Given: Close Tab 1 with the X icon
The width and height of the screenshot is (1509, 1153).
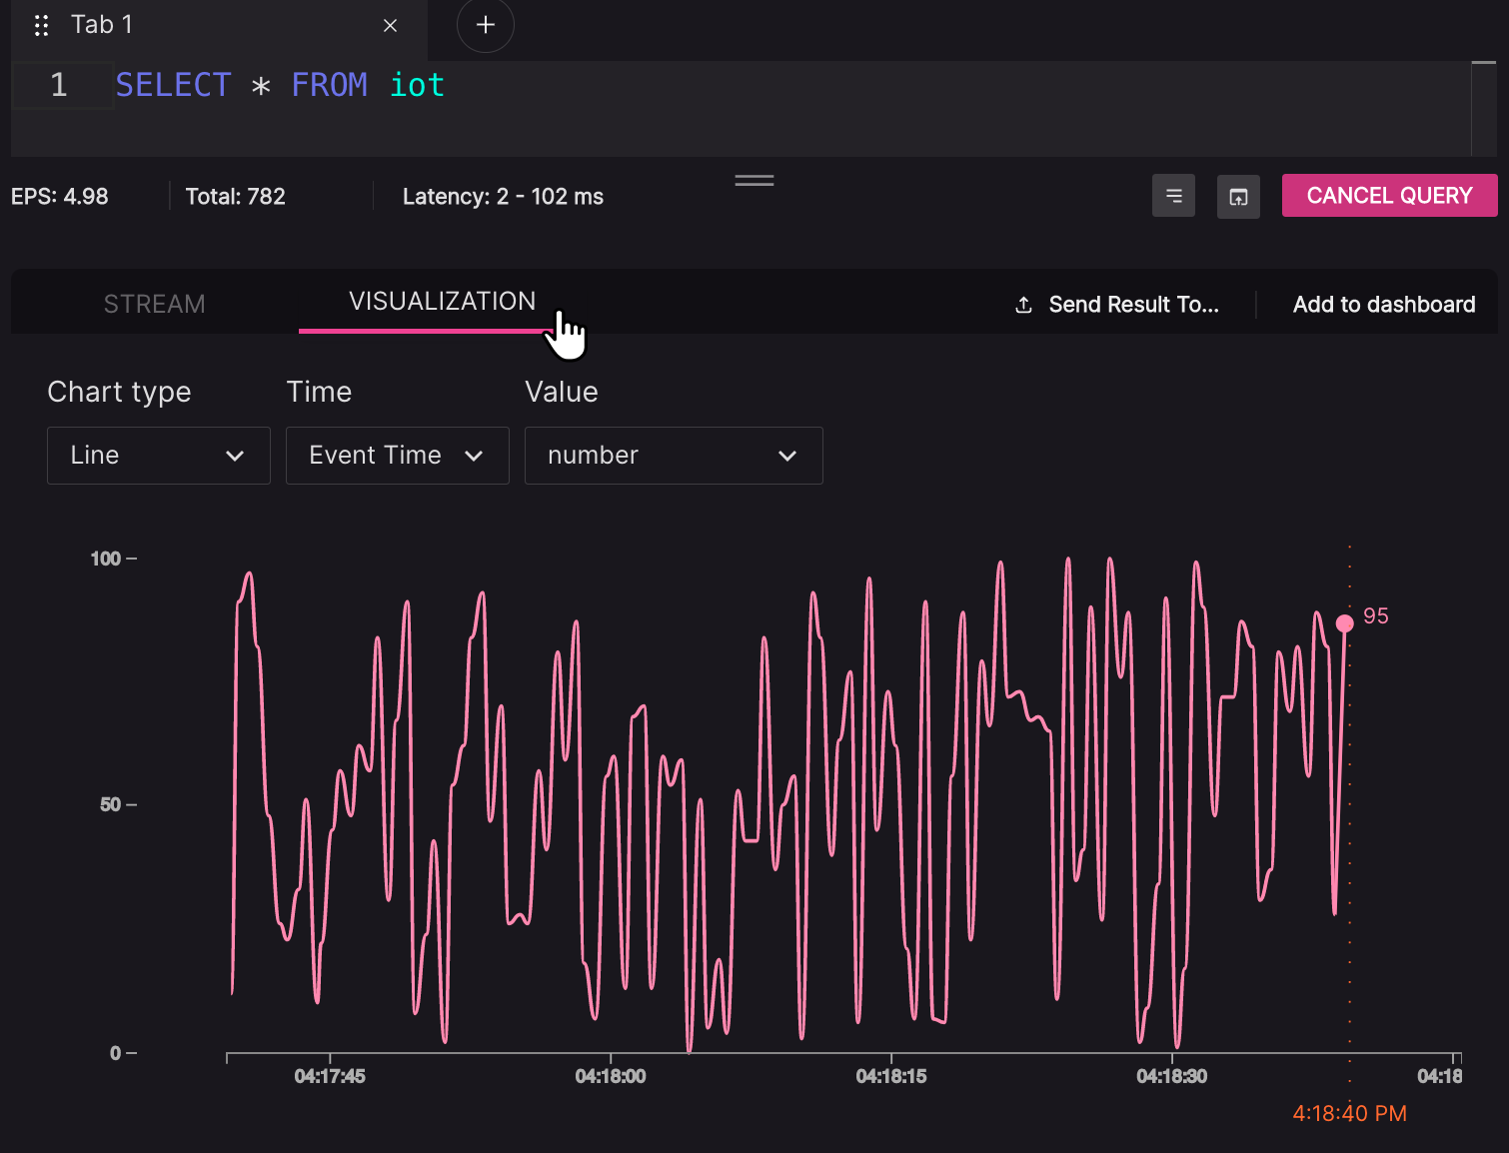Looking at the screenshot, I should coord(390,26).
